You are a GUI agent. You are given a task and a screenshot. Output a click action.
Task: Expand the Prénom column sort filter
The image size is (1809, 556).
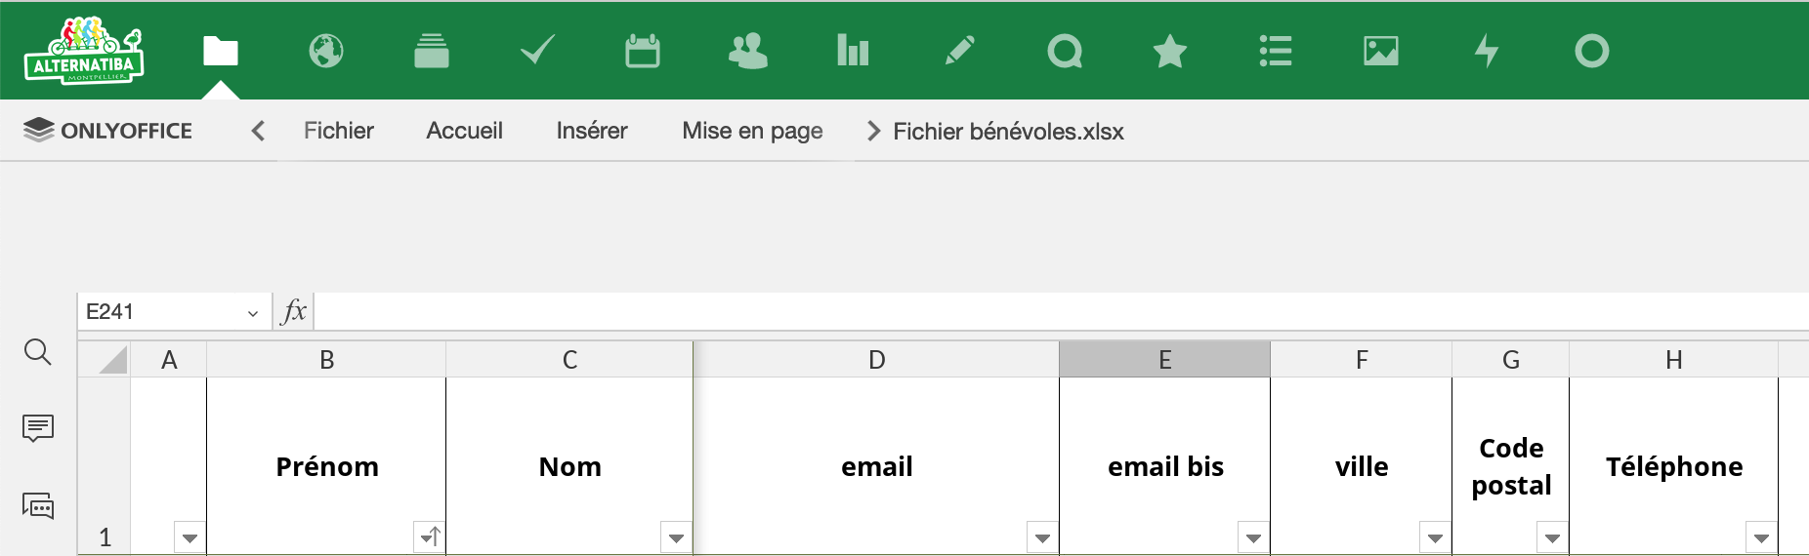pos(430,537)
